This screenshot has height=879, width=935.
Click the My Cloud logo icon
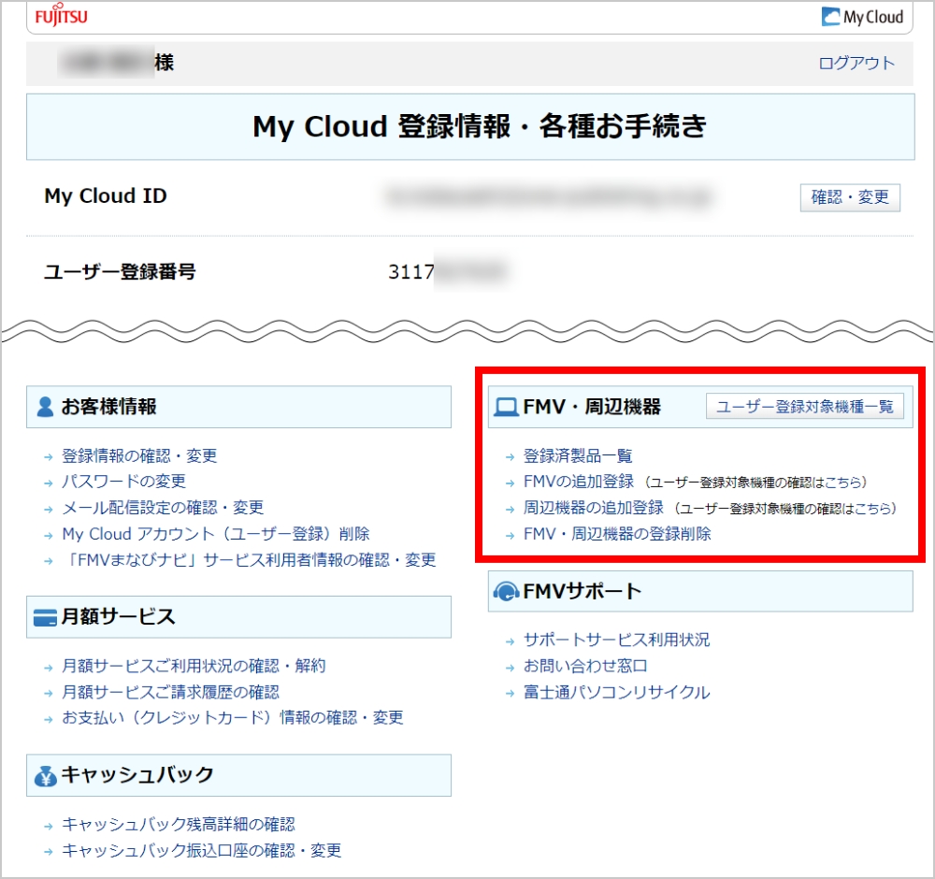831,17
